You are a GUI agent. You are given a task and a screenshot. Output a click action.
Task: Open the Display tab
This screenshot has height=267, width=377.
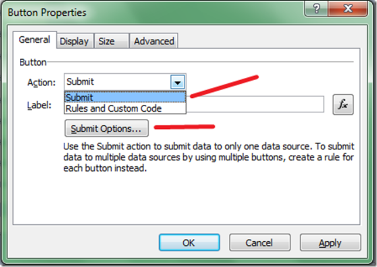(x=74, y=41)
